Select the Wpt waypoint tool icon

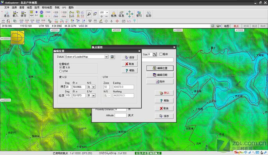point(31,13)
